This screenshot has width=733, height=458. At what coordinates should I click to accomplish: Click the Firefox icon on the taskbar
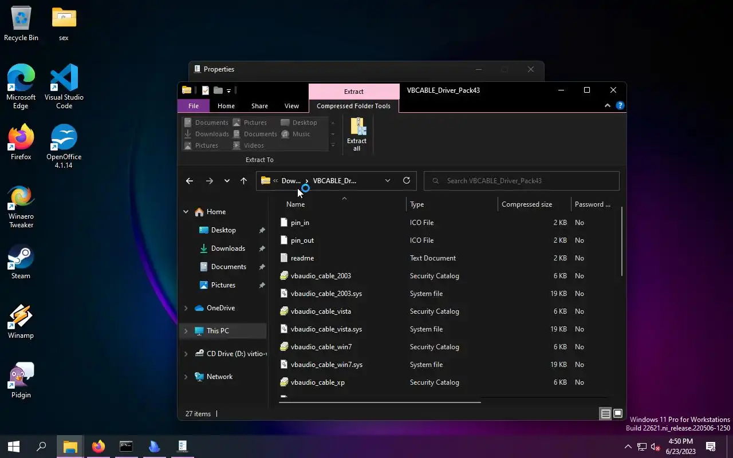(98, 447)
